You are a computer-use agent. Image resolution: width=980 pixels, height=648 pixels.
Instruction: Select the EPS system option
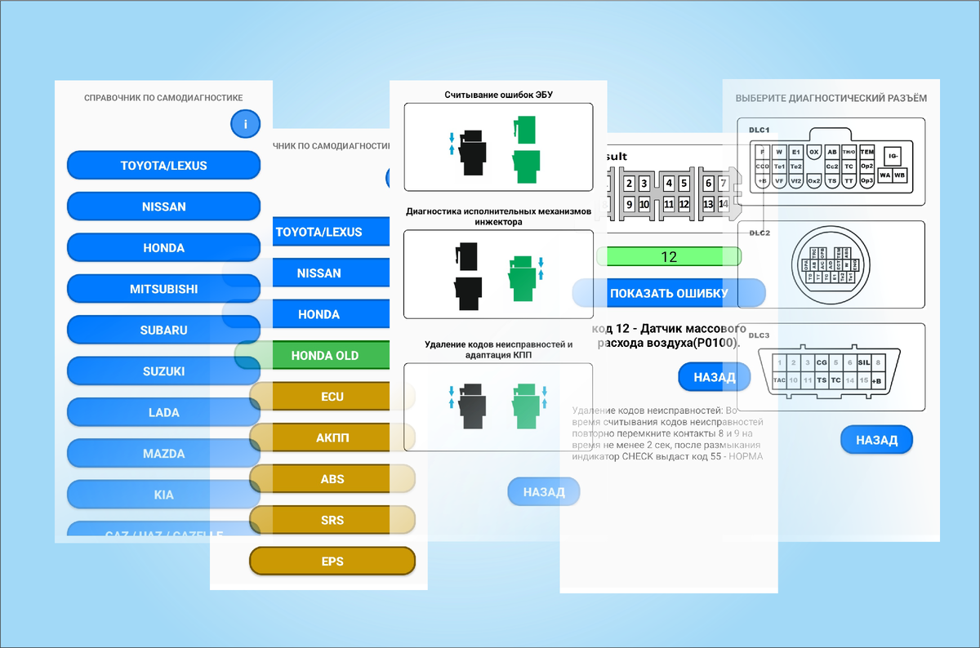tap(332, 561)
